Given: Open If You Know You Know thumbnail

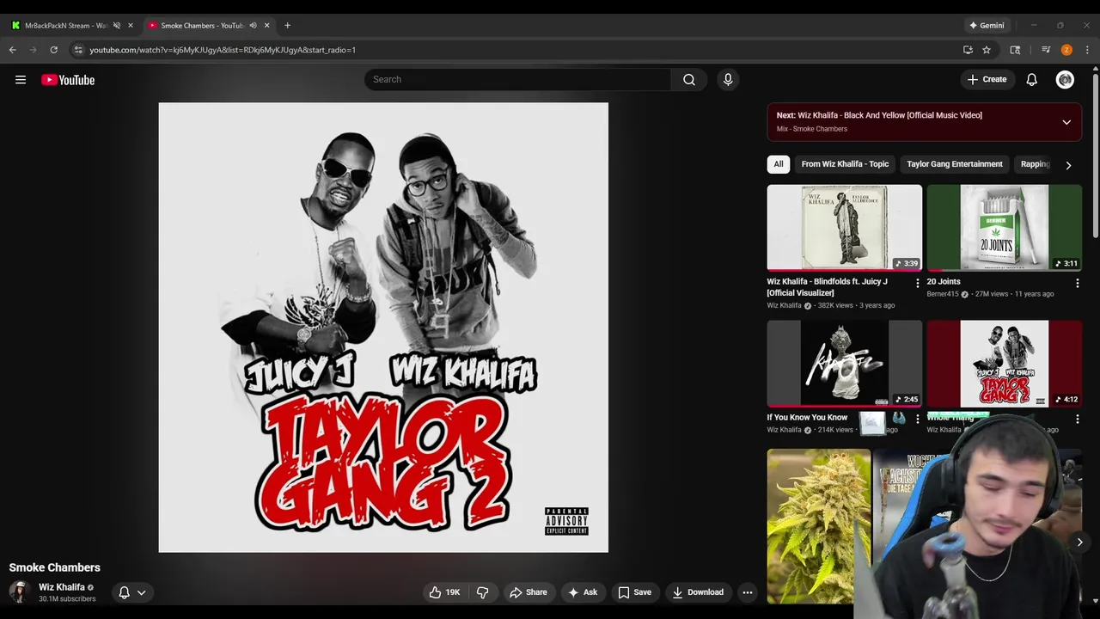Looking at the screenshot, I should tap(845, 364).
